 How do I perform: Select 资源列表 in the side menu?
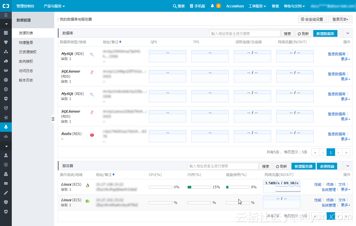click(x=26, y=33)
